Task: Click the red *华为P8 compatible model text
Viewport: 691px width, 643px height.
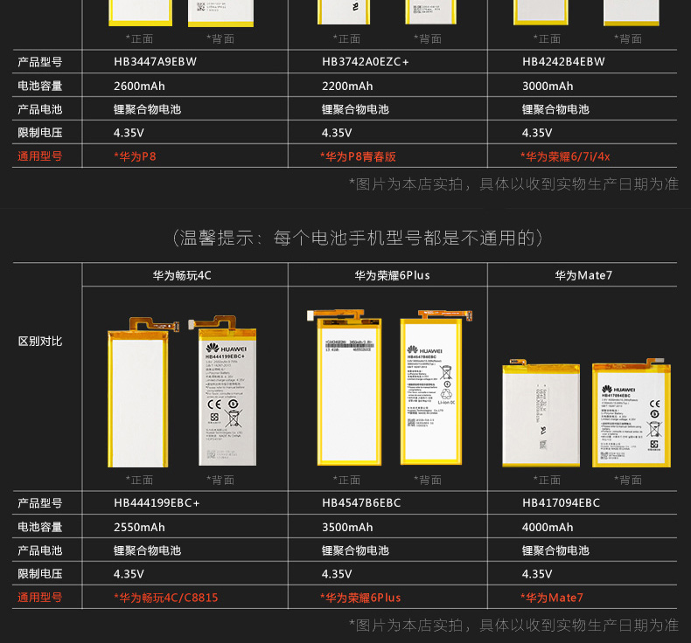Action: click(135, 156)
